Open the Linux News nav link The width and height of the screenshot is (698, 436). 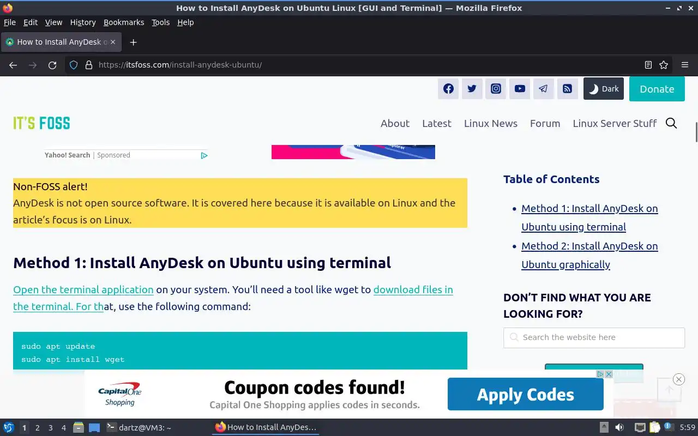[x=491, y=123]
